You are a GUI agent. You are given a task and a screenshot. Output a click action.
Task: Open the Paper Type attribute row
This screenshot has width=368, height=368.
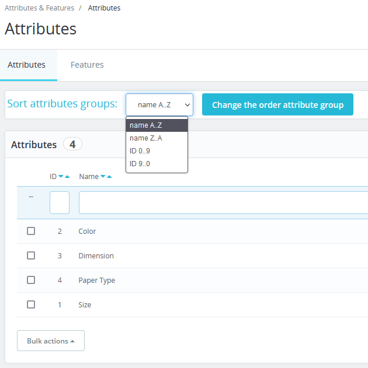tap(97, 281)
